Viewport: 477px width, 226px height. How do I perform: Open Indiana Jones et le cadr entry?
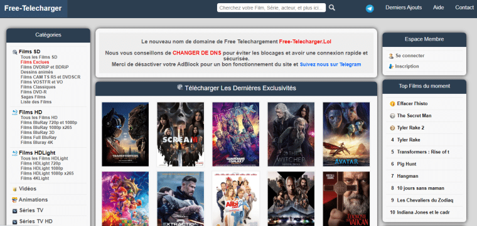423,213
